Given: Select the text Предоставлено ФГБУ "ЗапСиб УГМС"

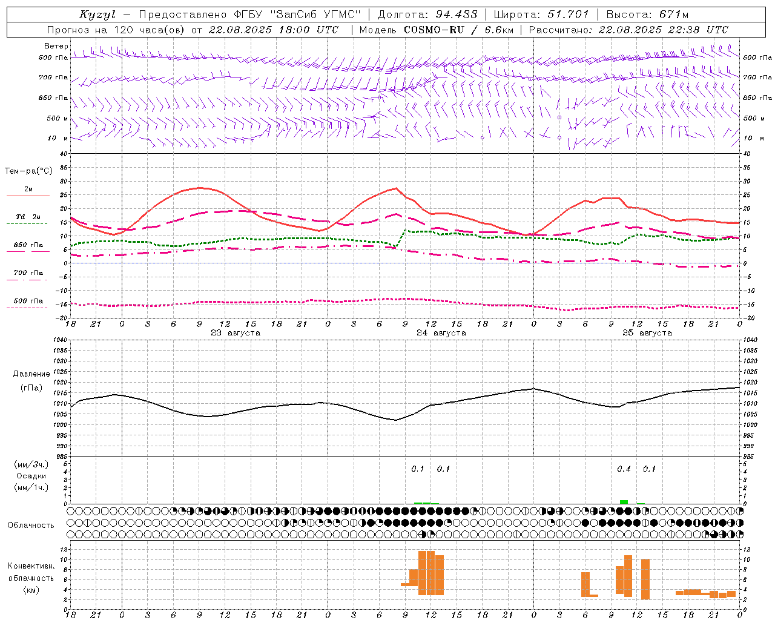Looking at the screenshot, I should (251, 15).
